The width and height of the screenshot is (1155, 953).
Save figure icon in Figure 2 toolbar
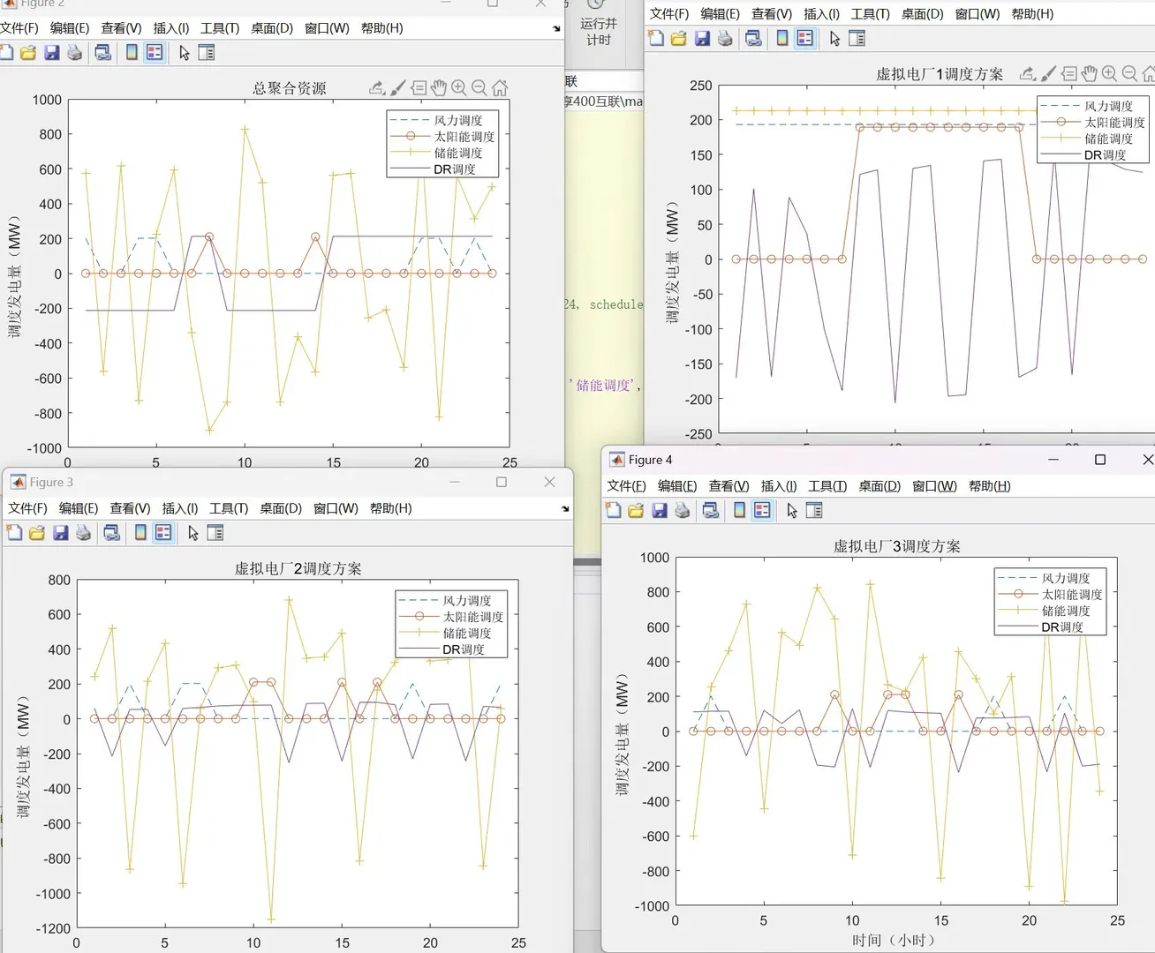click(x=52, y=53)
